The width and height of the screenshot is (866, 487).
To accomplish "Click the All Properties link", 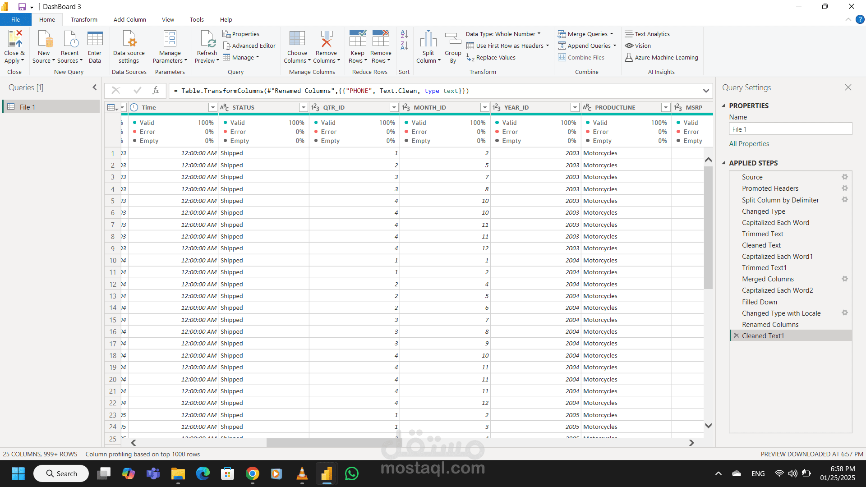I will pyautogui.click(x=749, y=143).
